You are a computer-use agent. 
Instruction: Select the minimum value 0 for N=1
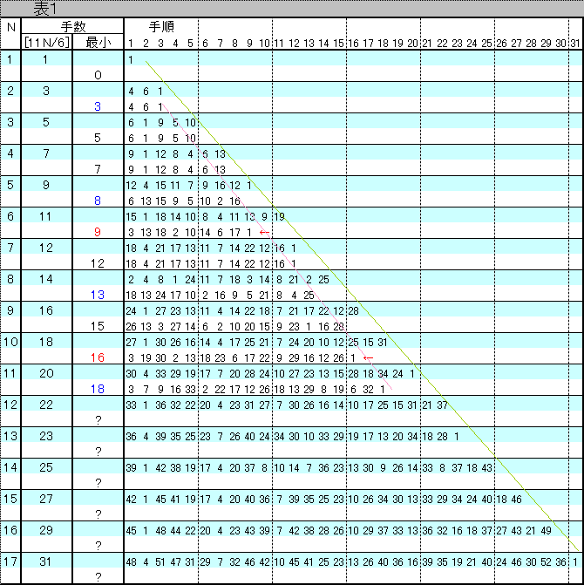(x=98, y=75)
